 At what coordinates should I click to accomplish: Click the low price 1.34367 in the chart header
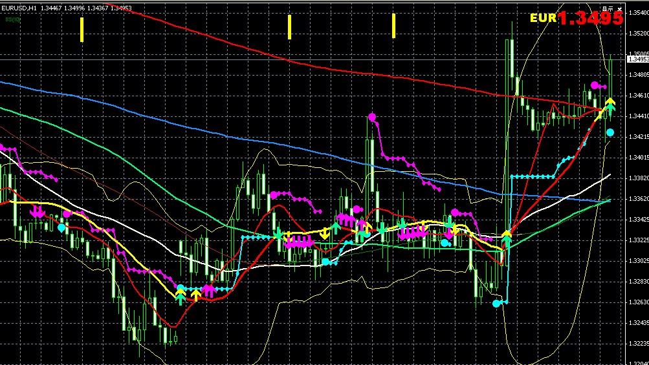(x=98, y=8)
